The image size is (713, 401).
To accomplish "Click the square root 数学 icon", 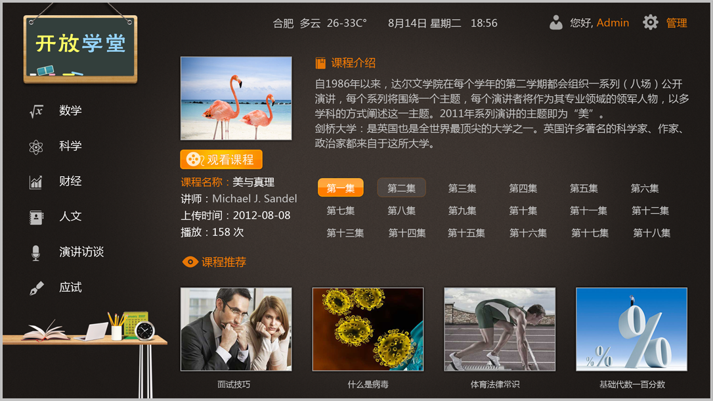I will (36, 110).
